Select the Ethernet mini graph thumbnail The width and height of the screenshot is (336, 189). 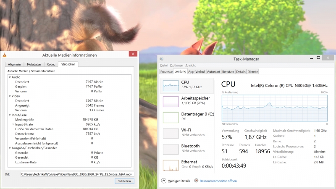(x=171, y=165)
